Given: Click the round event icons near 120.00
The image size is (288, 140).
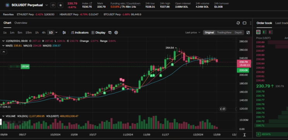Looking at the screenshot, I should pos(222,109).
